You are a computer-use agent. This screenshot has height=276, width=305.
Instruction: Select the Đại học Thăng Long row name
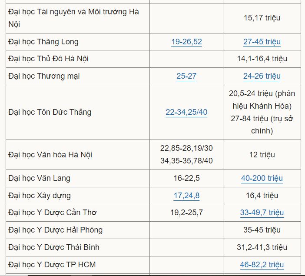pos(43,42)
